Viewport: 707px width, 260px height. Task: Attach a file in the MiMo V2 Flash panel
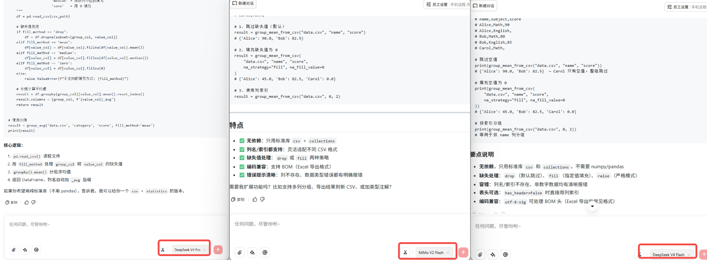(240, 252)
